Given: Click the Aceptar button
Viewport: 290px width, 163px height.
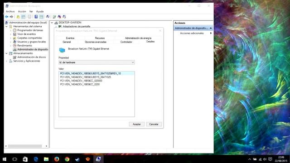Looking at the screenshot, I should [137, 124].
